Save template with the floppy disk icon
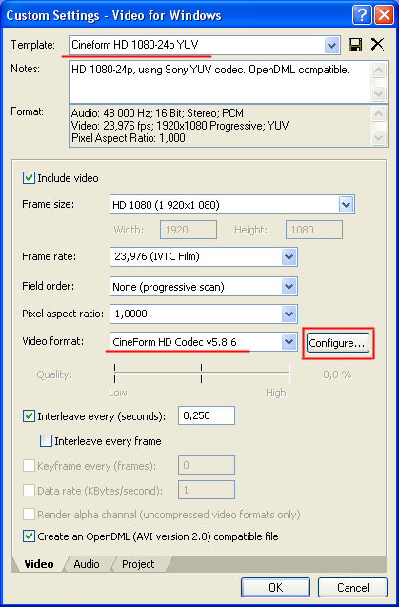 [355, 45]
